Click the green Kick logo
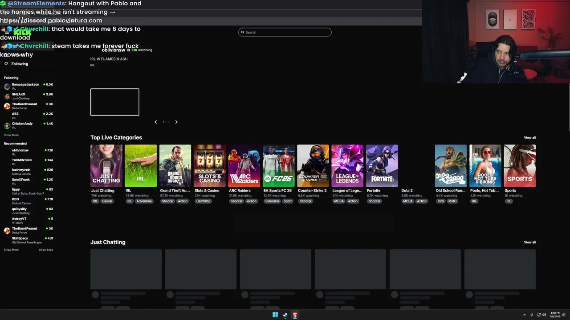Viewport: 570px width, 320px height. pyautogui.click(x=22, y=32)
